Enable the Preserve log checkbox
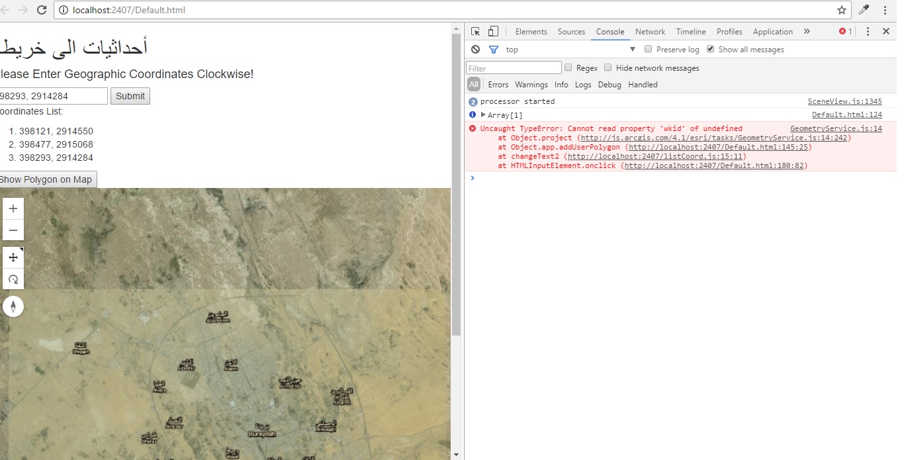904x460 pixels. tap(649, 49)
